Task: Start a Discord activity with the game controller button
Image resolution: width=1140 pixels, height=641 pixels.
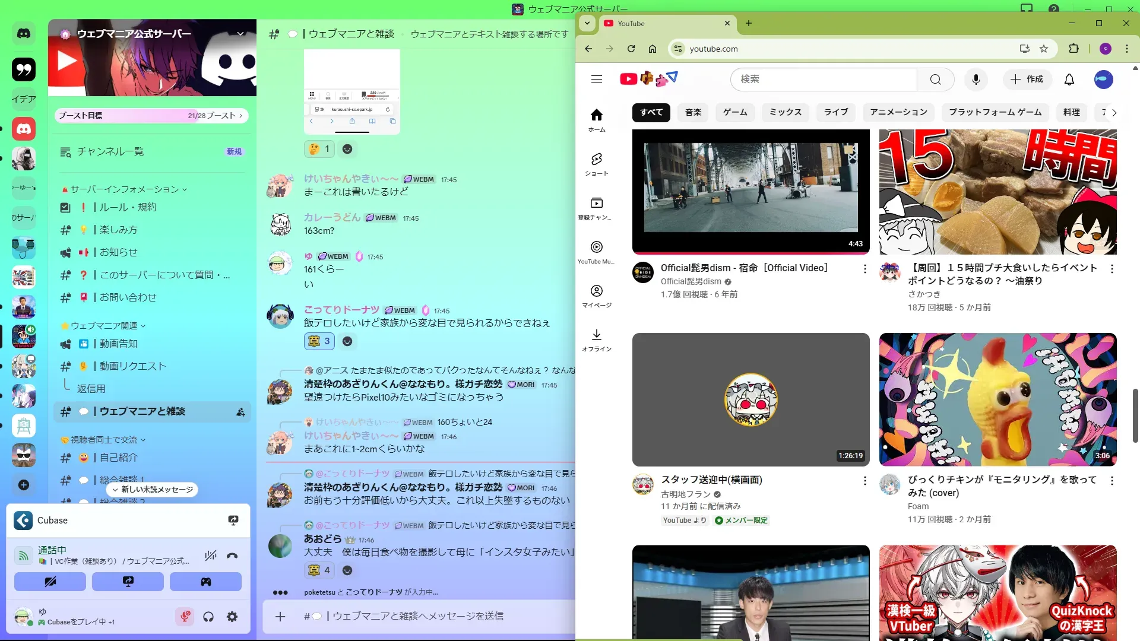Action: [x=205, y=582]
